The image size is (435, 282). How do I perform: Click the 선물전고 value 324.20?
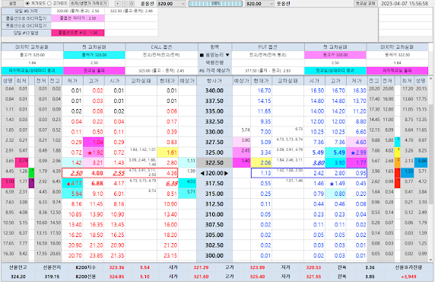18,277
